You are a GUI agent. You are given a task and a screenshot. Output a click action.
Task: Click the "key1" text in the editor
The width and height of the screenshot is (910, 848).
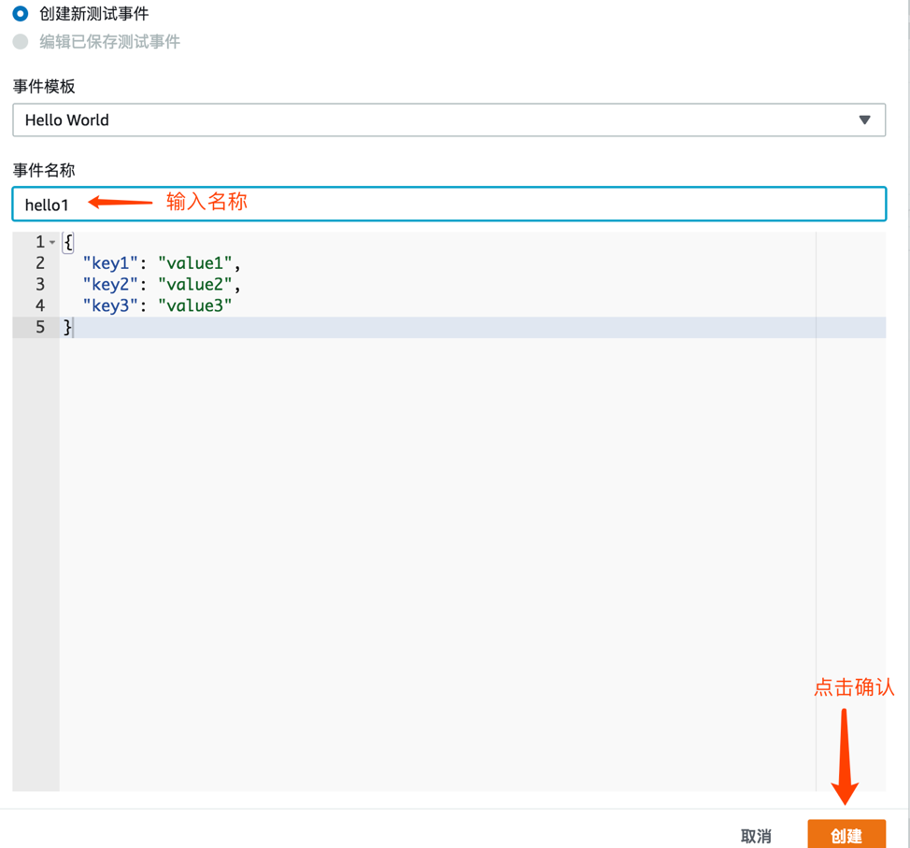point(110,263)
